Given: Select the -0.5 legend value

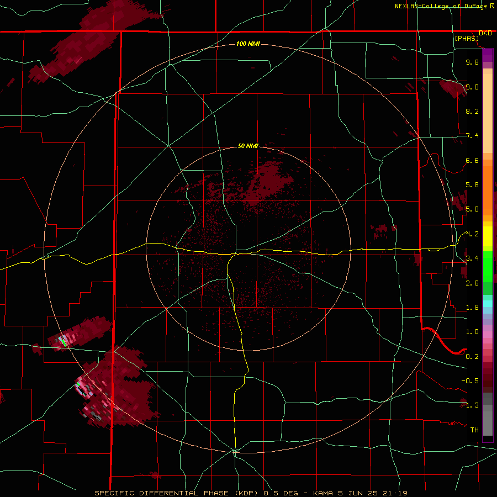Looking at the screenshot, I should (x=470, y=380).
